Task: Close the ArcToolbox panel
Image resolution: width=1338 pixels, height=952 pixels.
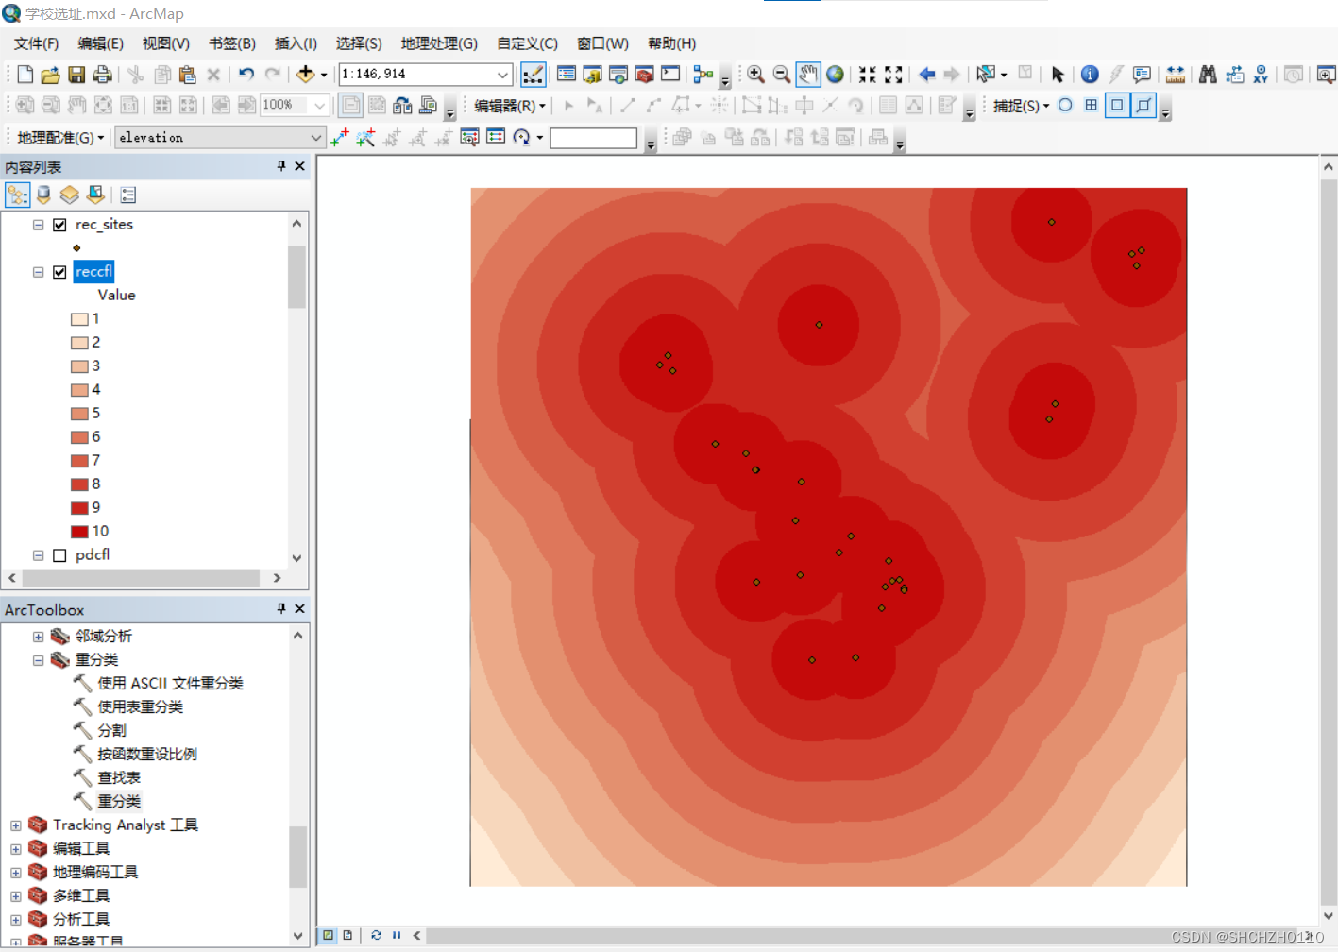Action: tap(299, 609)
